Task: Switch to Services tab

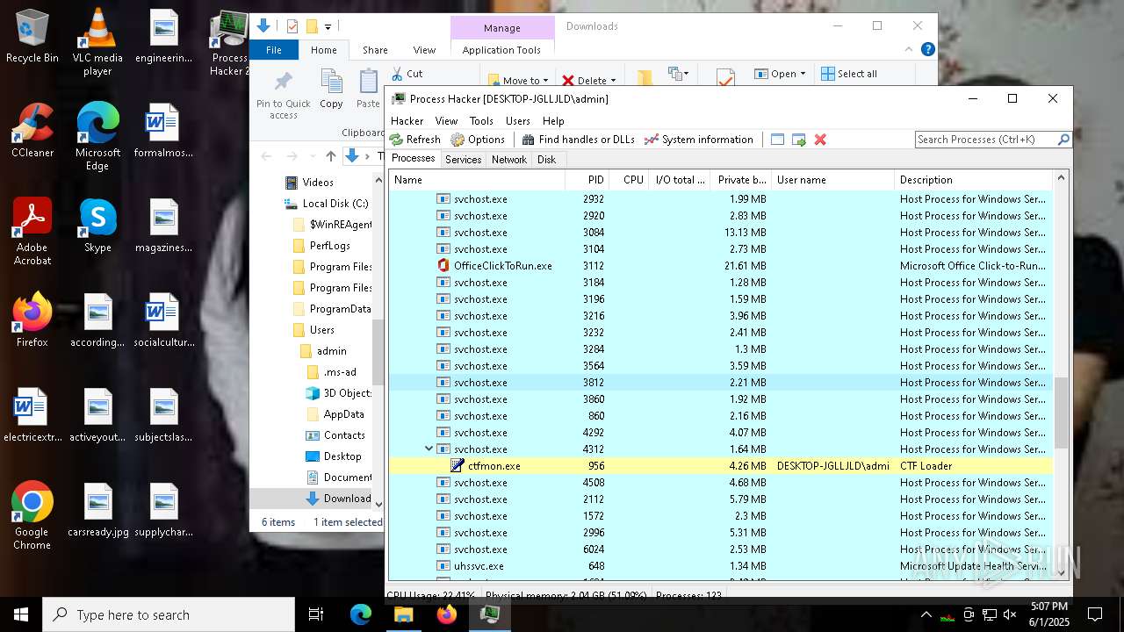Action: coord(463,160)
